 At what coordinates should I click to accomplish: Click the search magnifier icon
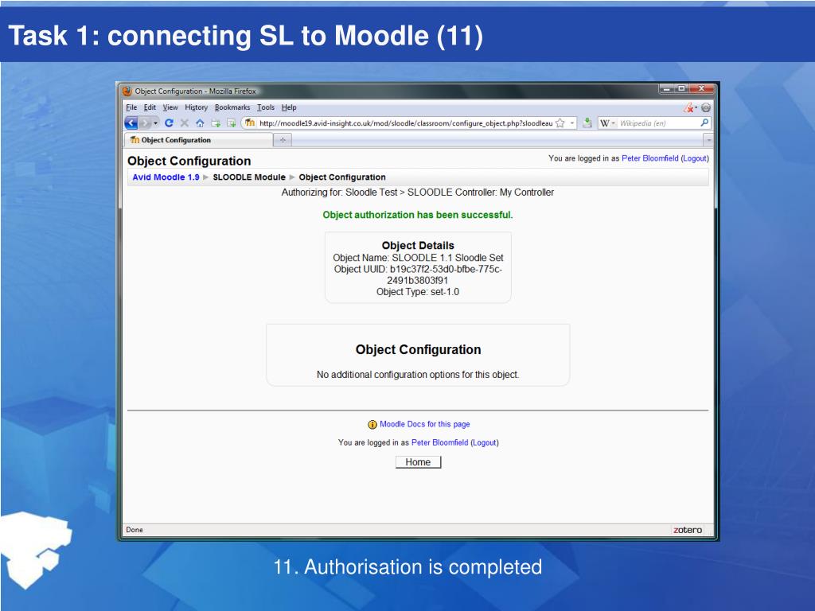[704, 123]
